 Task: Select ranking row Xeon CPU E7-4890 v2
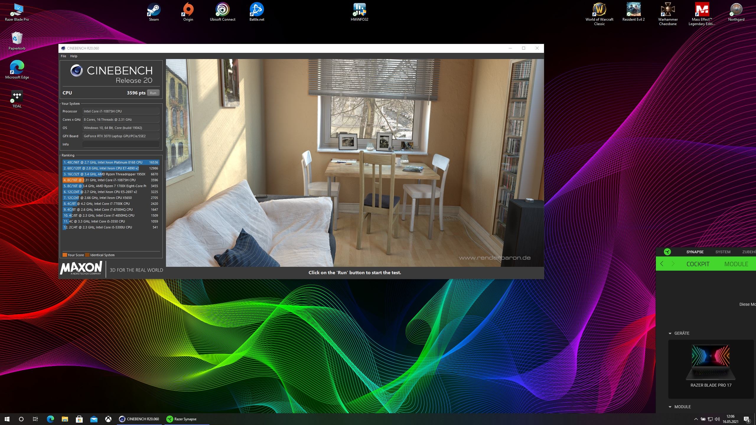tap(111, 168)
